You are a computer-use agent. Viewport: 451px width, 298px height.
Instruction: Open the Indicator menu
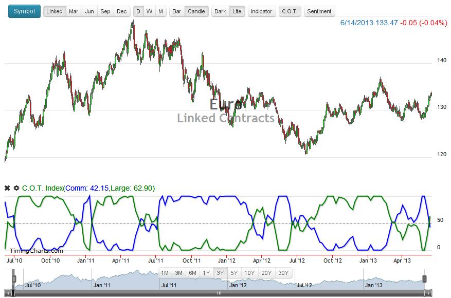tap(261, 11)
